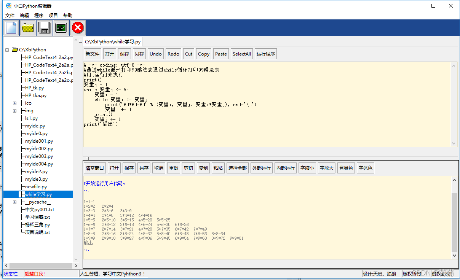Click the Cut button

[x=189, y=54]
